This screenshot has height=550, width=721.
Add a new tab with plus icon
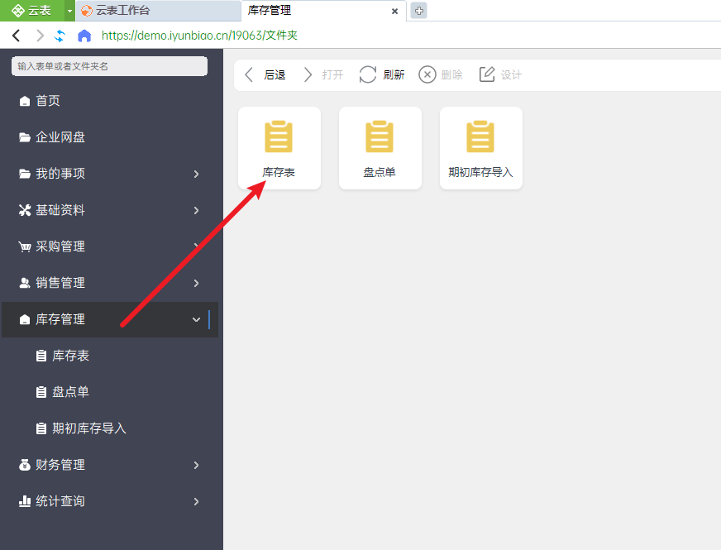tap(419, 11)
